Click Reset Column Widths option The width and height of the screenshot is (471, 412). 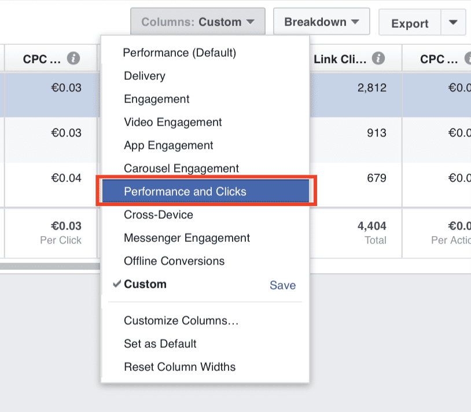179,367
